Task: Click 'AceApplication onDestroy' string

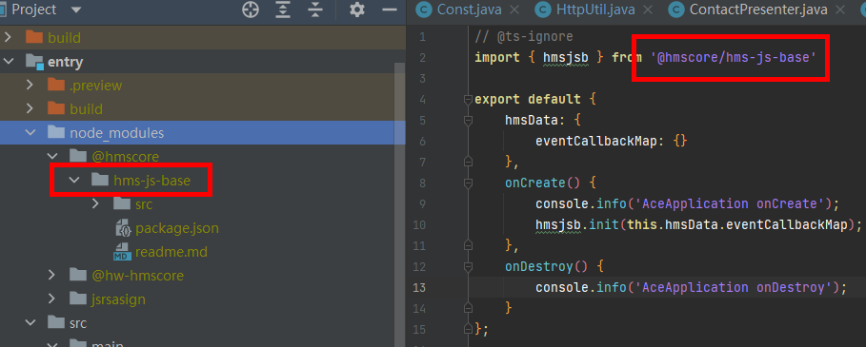Action: pyautogui.click(x=734, y=287)
